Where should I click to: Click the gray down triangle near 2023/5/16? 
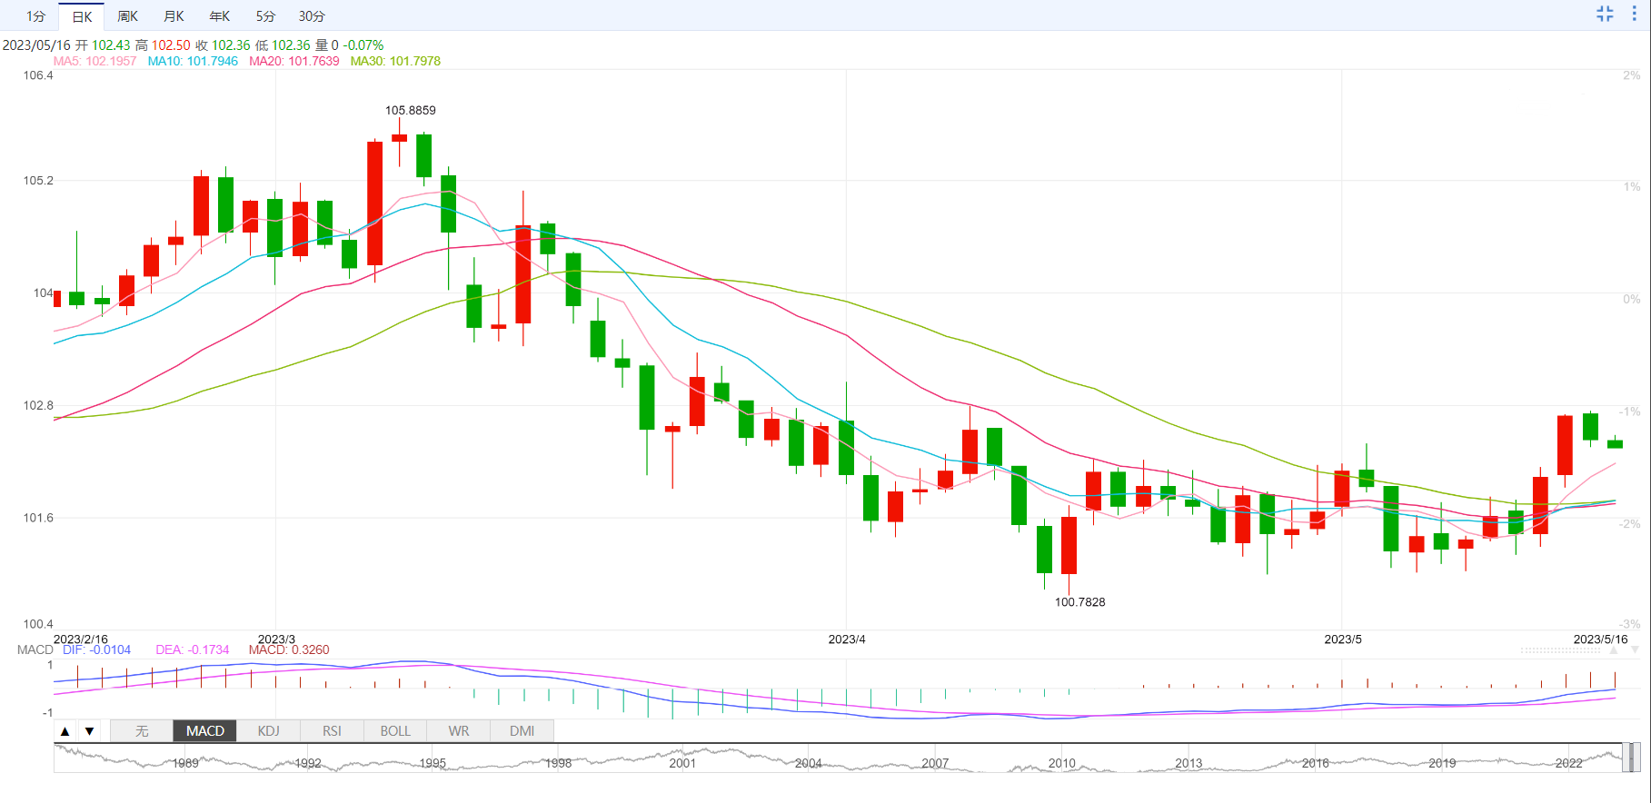point(1635,650)
